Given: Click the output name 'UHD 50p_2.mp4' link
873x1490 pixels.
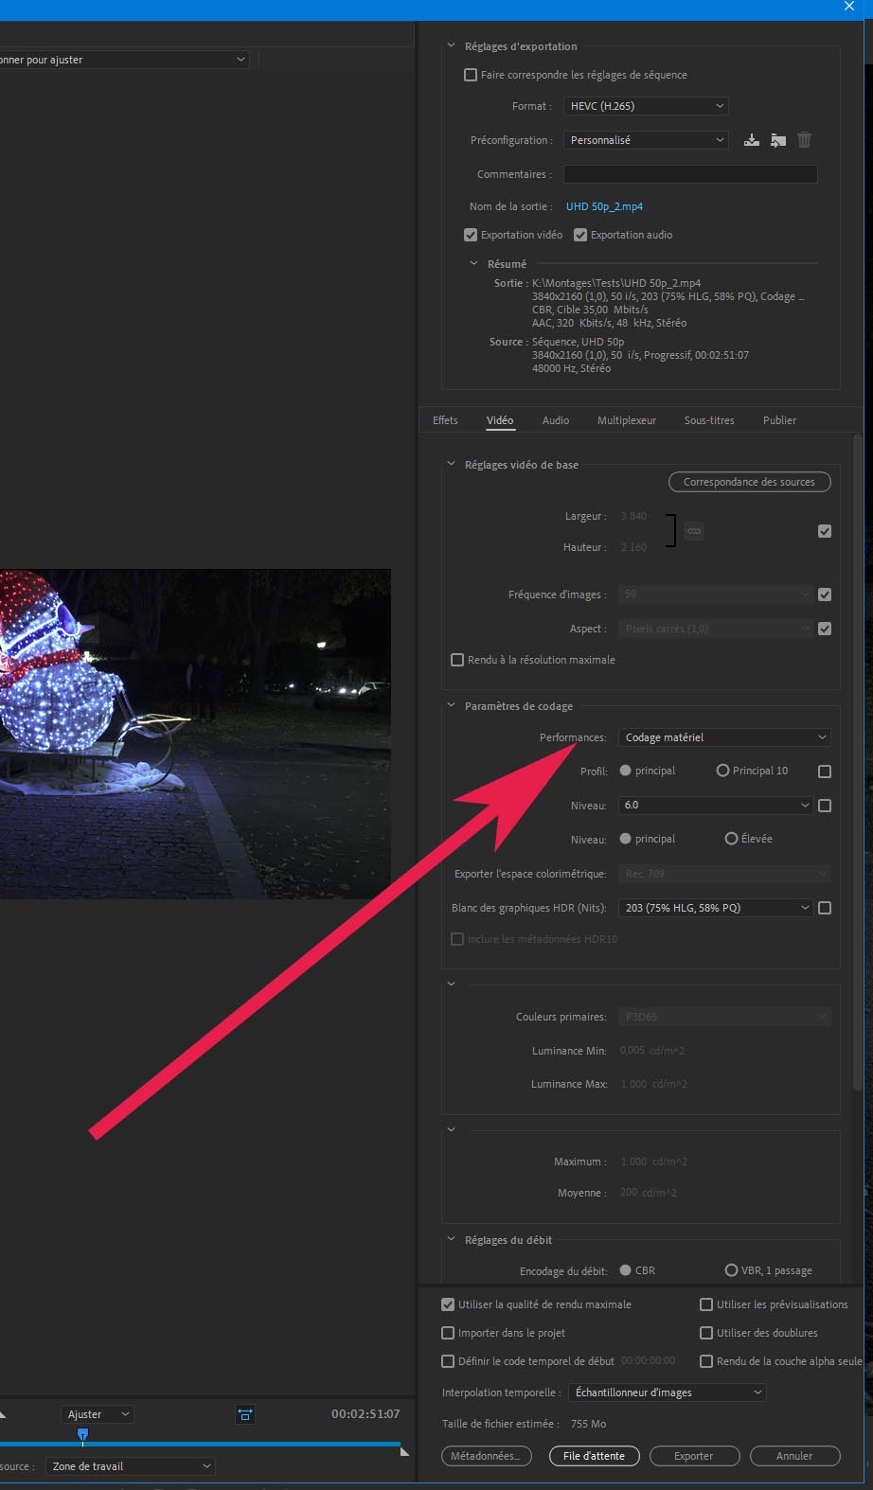Looking at the screenshot, I should [604, 206].
